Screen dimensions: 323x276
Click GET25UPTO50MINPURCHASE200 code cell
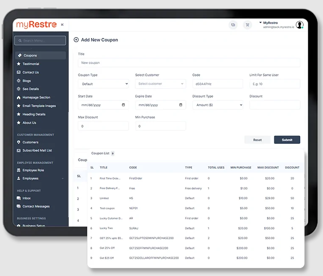151,238
